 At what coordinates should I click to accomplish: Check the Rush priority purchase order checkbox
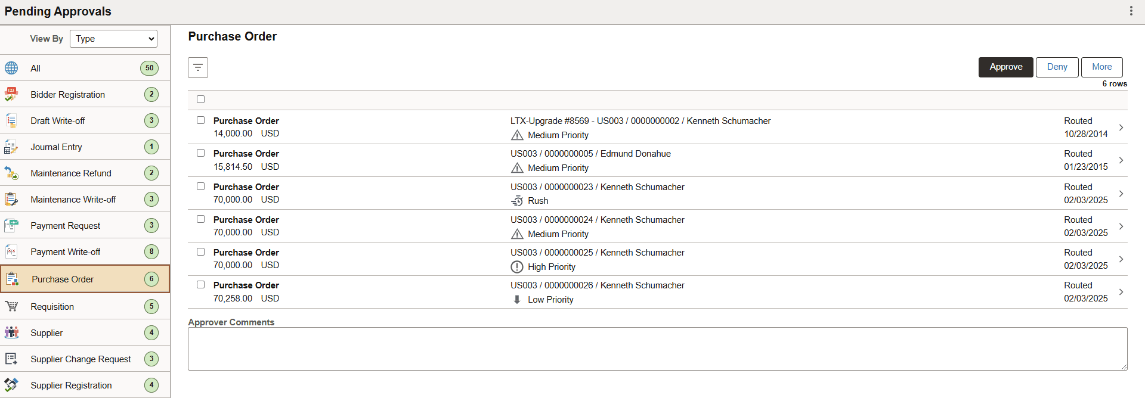pyautogui.click(x=200, y=186)
